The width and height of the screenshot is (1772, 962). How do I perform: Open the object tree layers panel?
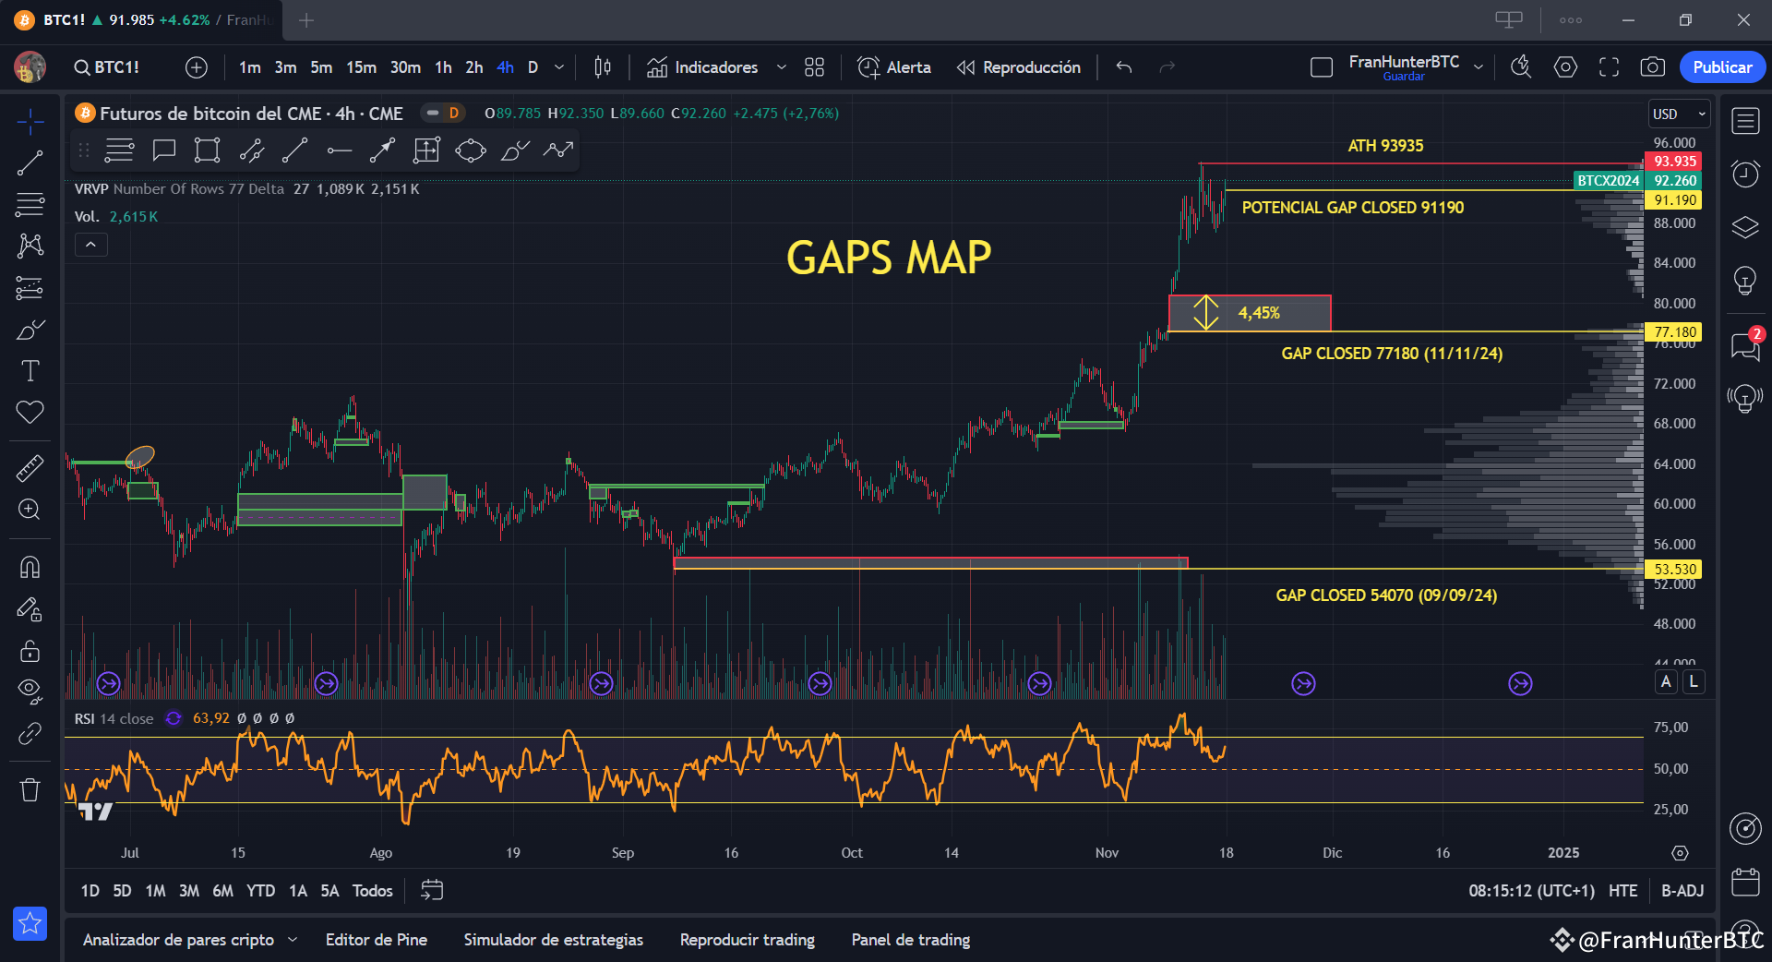[1745, 227]
